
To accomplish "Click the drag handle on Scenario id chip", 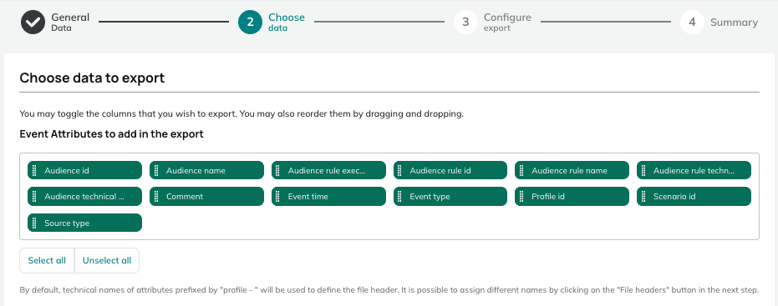I will click(x=643, y=197).
